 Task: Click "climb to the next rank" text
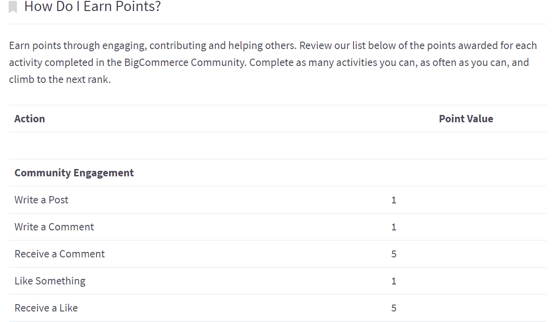point(59,79)
